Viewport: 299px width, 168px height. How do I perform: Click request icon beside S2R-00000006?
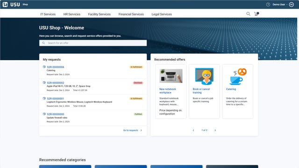pos(44,67)
